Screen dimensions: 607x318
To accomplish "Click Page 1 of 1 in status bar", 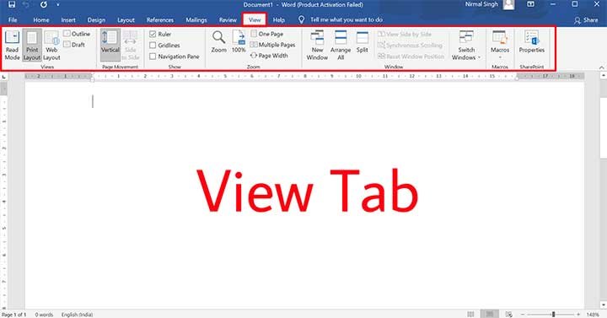I will pyautogui.click(x=14, y=315).
